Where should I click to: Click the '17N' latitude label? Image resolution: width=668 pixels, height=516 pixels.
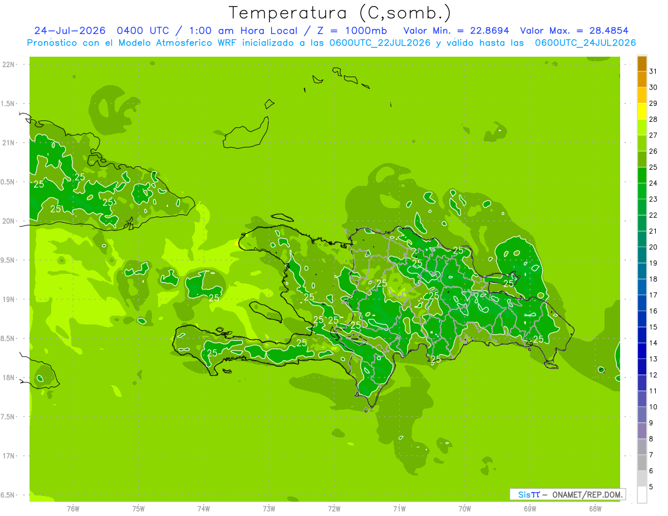click(9, 456)
